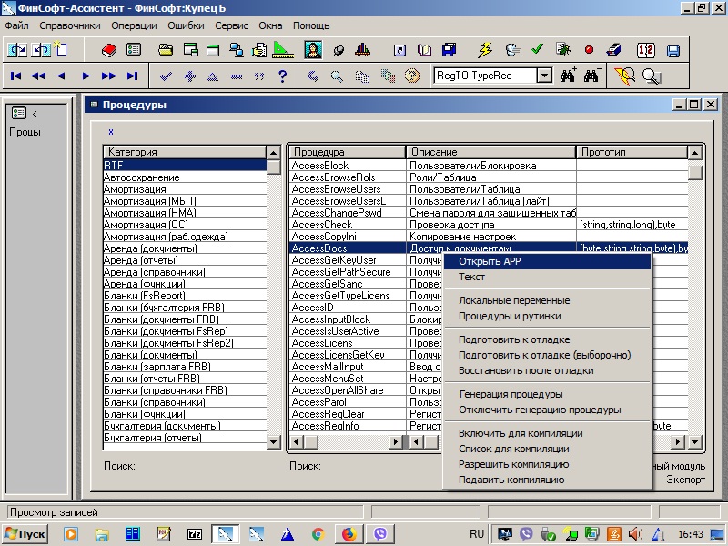728x546 pixels.
Task: Collapse the side panel chevron above Процы
Action: coord(35,114)
